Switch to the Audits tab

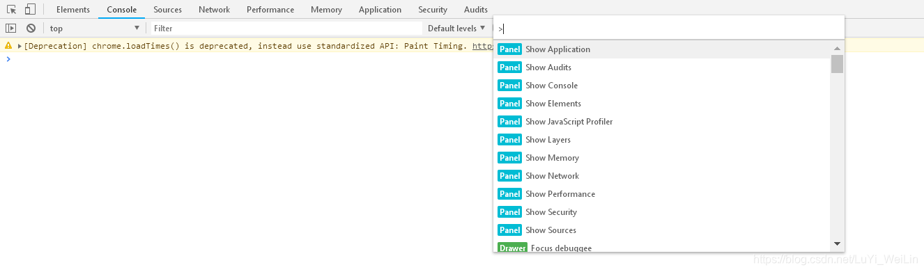pos(476,10)
